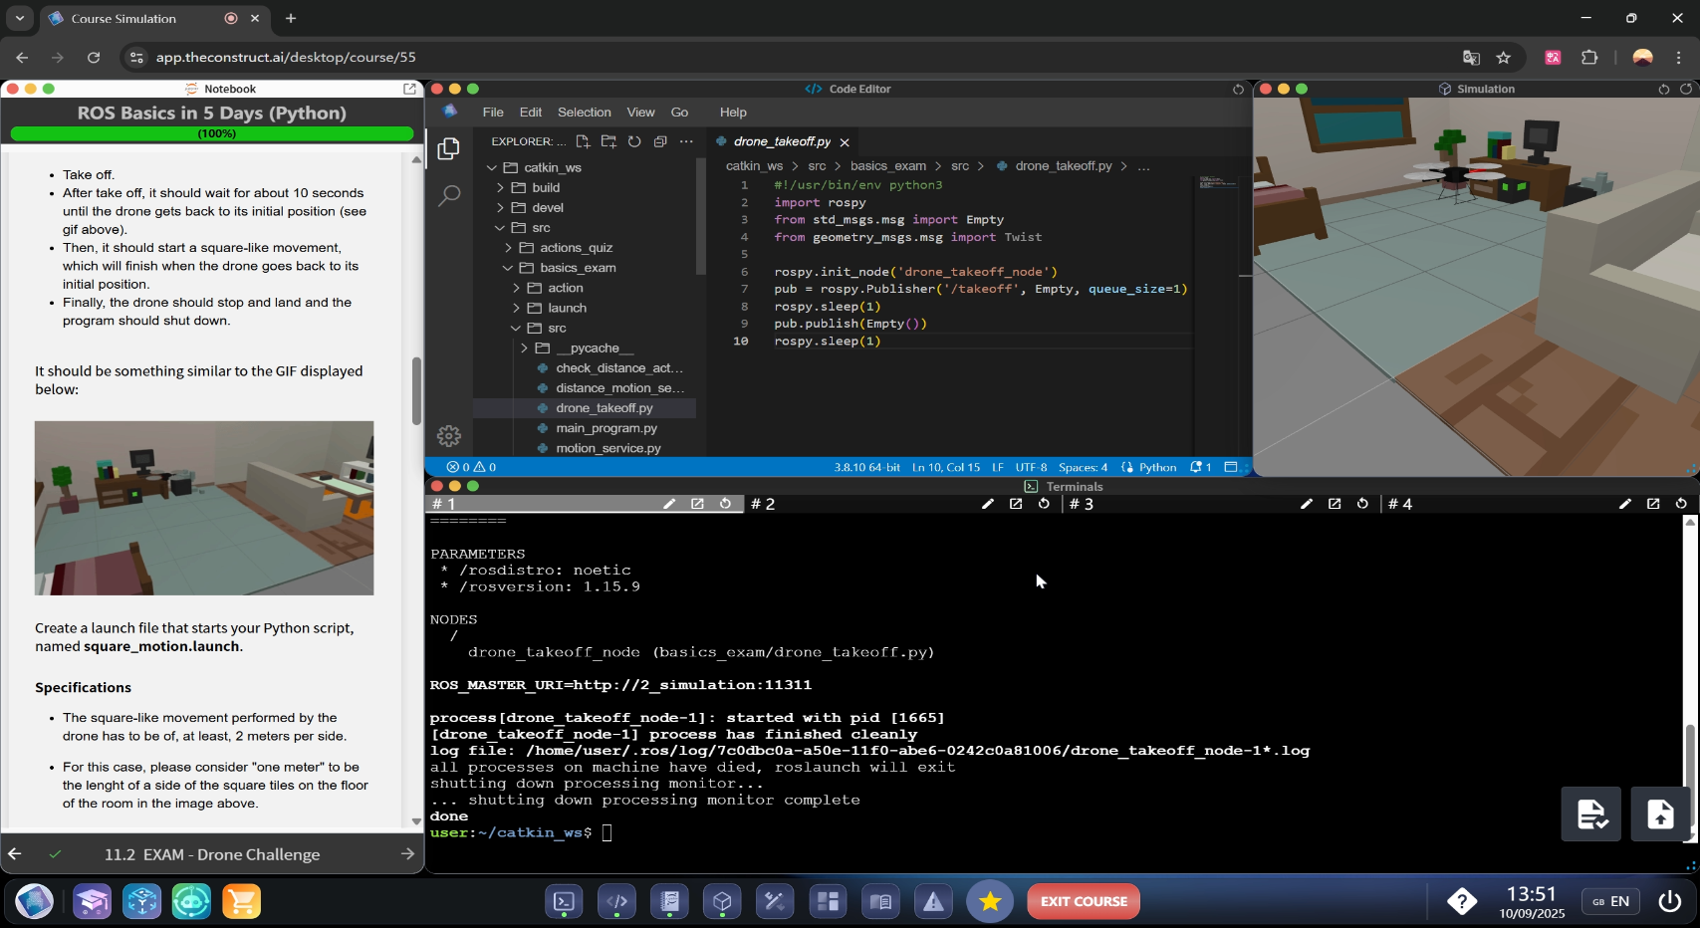Open the shopping cart icon in bottom dock
This screenshot has width=1700, height=928.
point(241,902)
